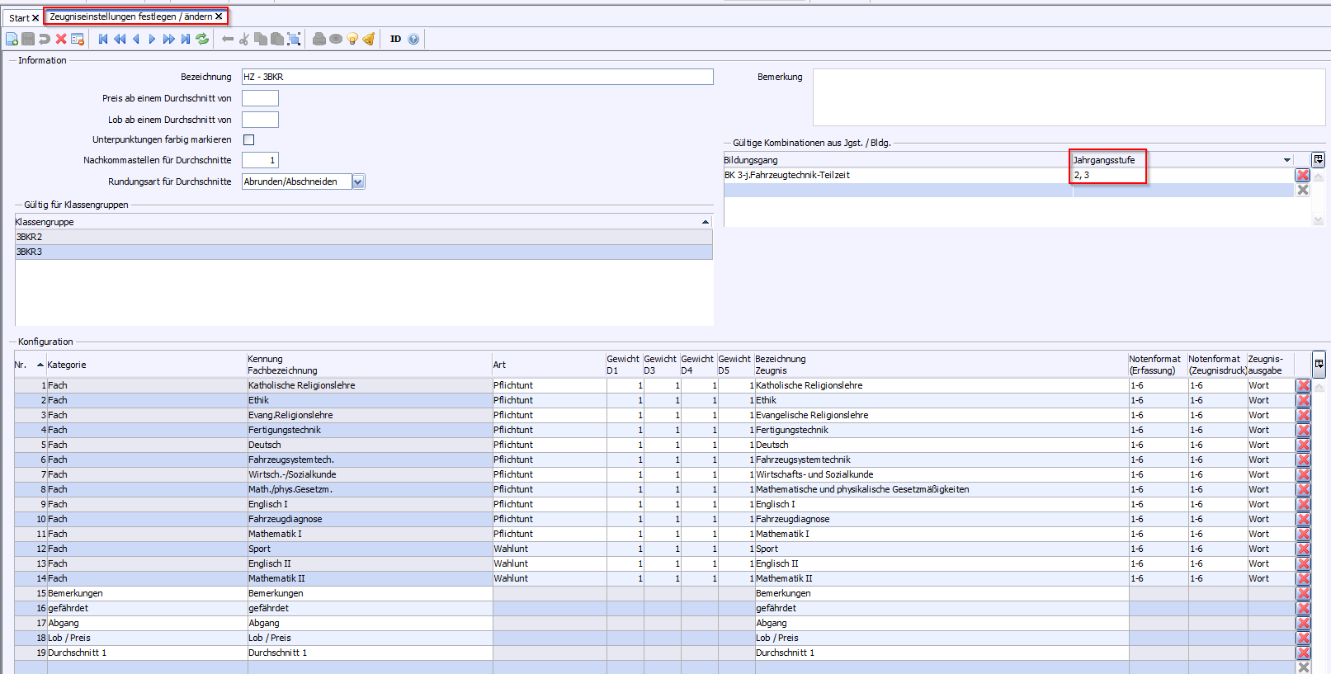
Task: Delete the Katholische Religionslehre row
Action: (x=1303, y=385)
